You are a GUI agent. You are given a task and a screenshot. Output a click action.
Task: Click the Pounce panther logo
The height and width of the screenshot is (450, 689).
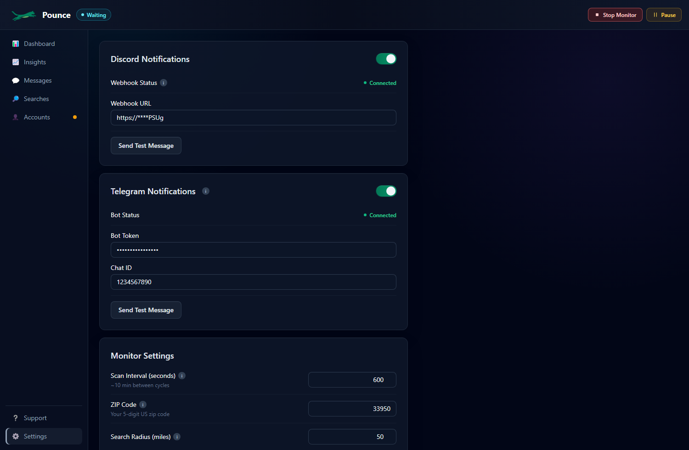coord(24,15)
